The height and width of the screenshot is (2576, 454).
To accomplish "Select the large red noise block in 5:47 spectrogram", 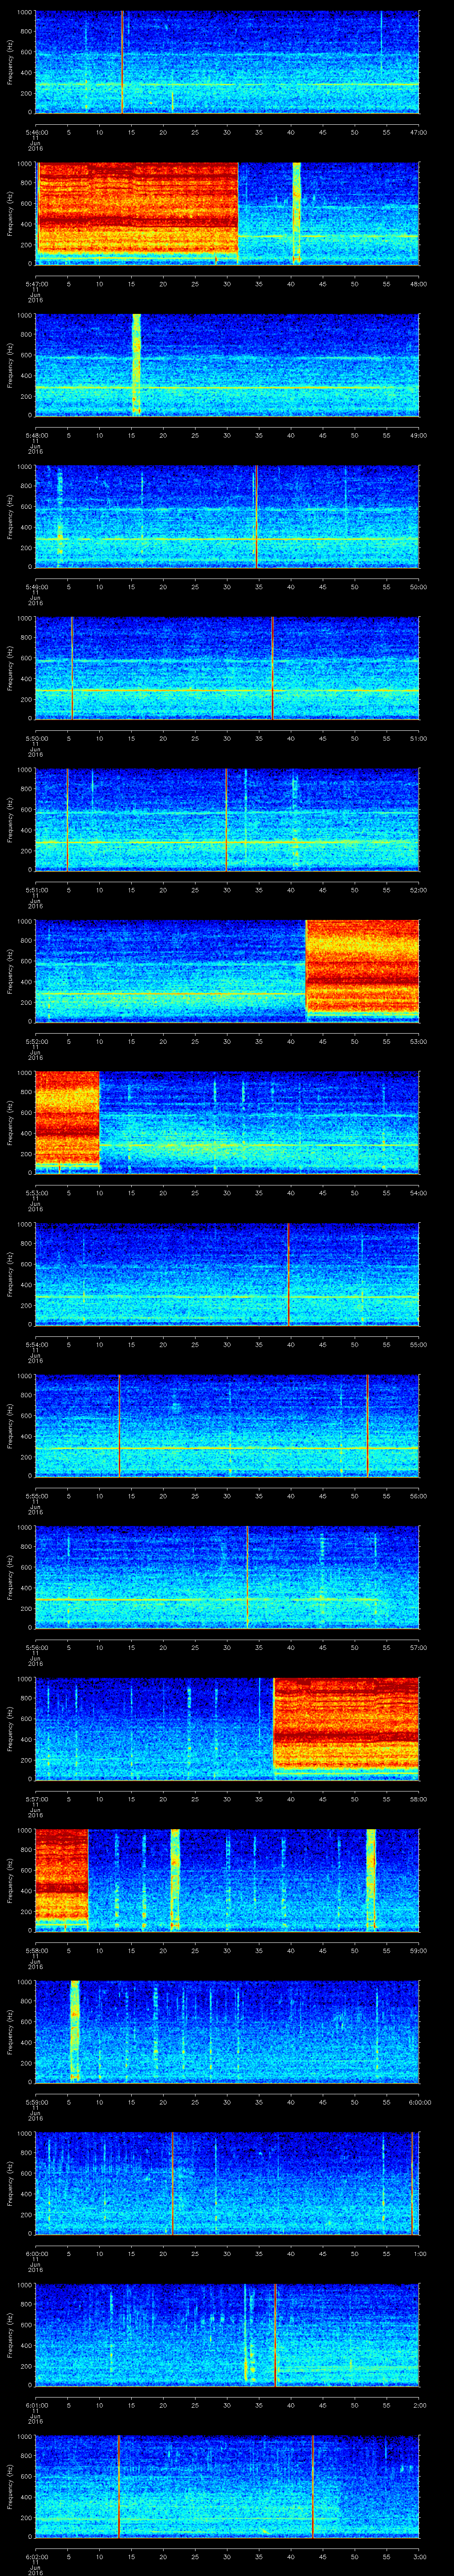I will click(137, 213).
